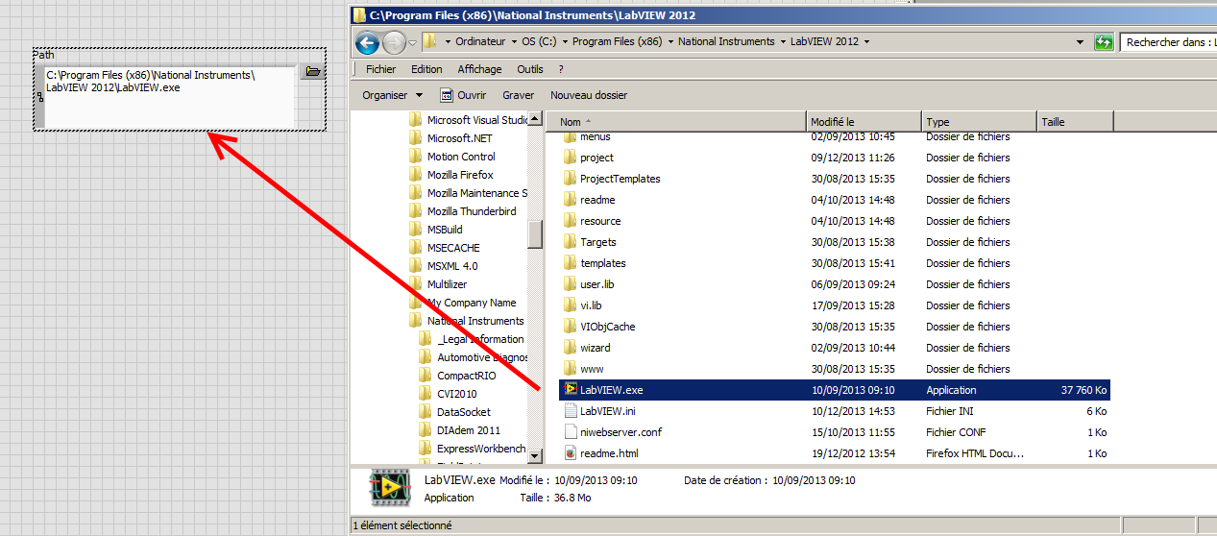Select the vi.lib folder icon
The height and width of the screenshot is (536, 1217).
[570, 305]
